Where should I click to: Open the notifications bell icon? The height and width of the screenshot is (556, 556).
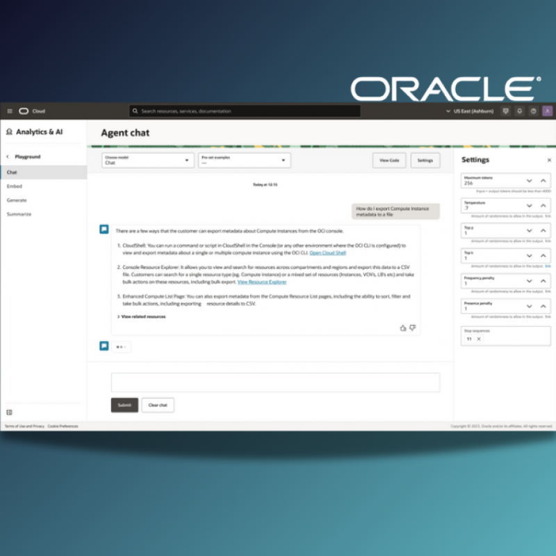pos(519,111)
